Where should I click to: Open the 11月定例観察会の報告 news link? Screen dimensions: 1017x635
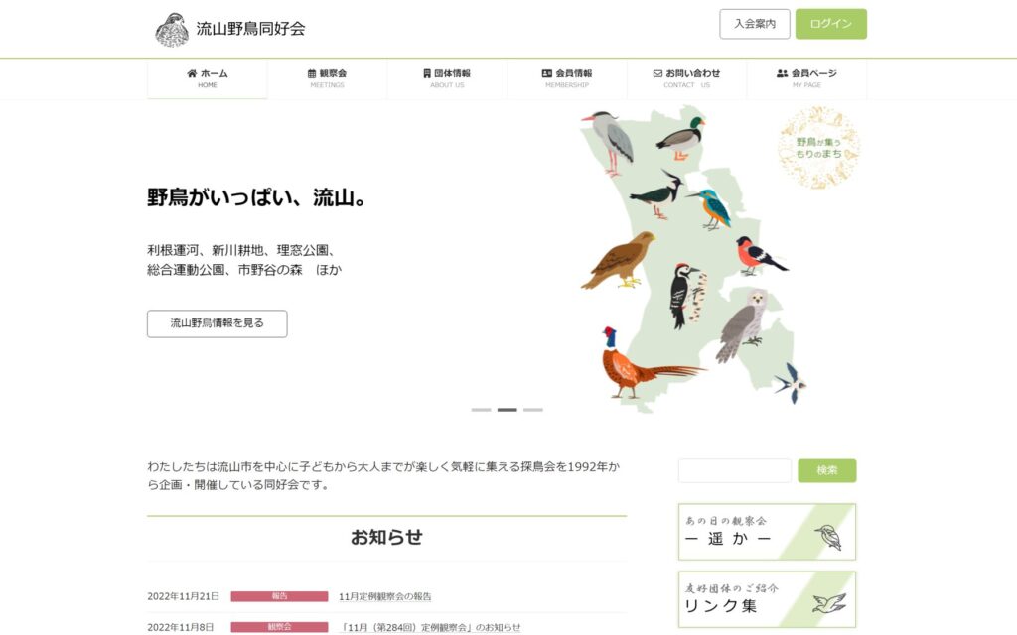point(385,596)
